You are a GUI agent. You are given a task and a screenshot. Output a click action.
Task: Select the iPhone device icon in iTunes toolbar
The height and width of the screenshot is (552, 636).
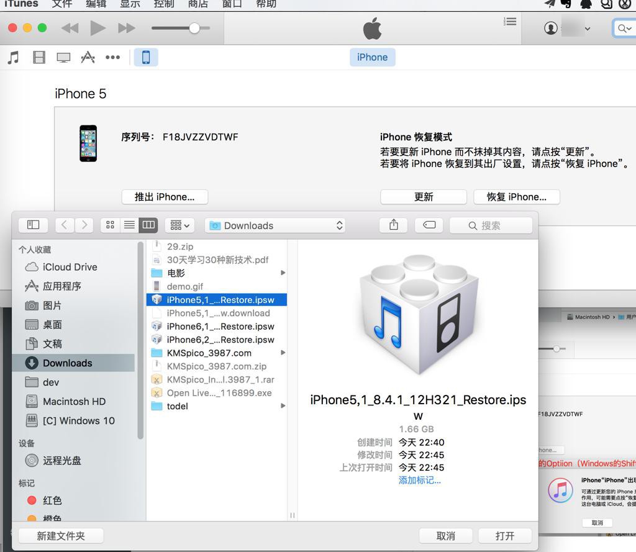click(x=146, y=57)
